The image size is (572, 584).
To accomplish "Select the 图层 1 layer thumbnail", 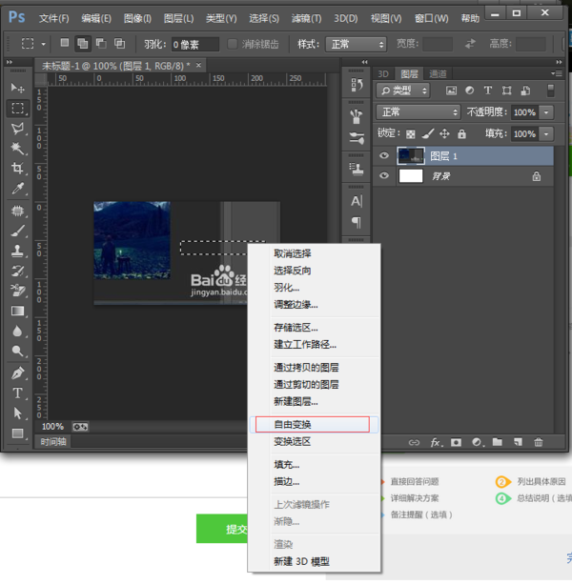I will point(411,155).
